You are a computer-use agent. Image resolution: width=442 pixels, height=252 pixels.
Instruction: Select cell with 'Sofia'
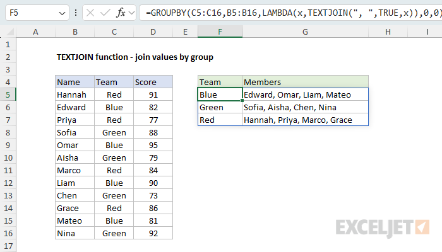pyautogui.click(x=75, y=132)
